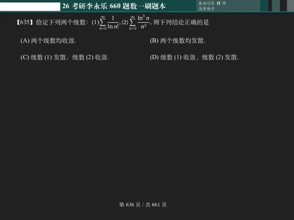
Task: Click the black header bar on the top-left
Action: pos(29,5)
